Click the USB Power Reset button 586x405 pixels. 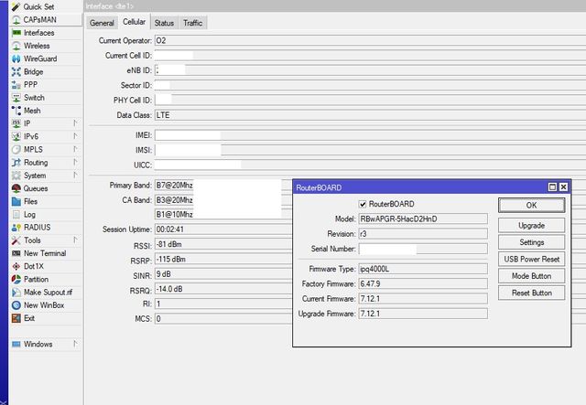click(531, 259)
